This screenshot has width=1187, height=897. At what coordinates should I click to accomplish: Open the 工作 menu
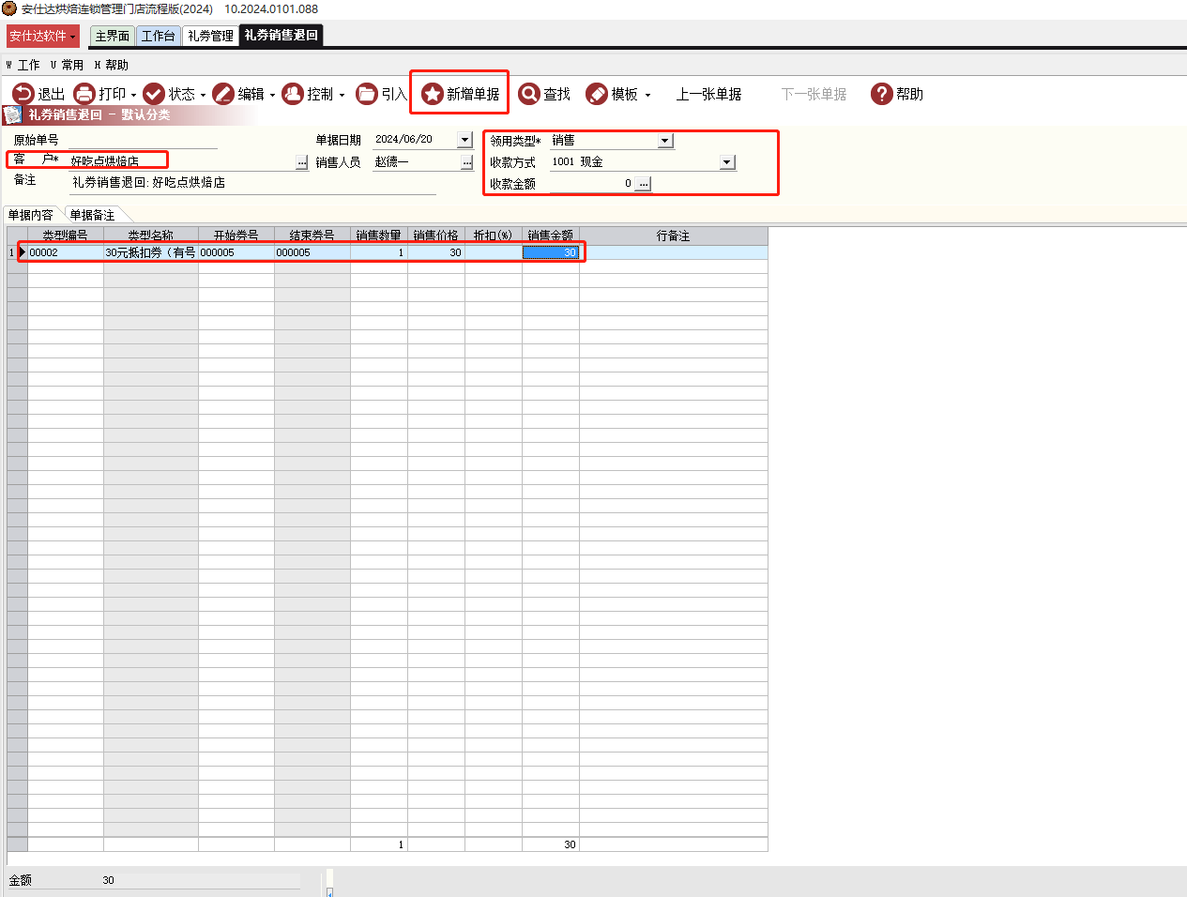(23, 65)
